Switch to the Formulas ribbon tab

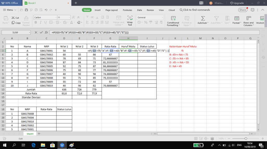128,10
